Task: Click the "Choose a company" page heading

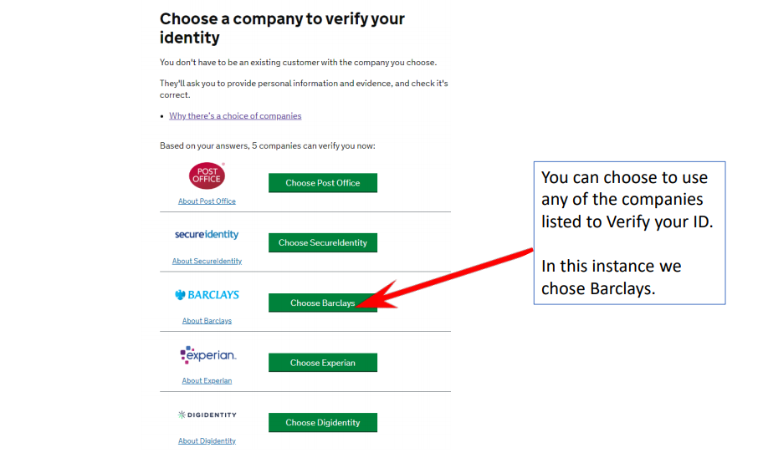Action: pyautogui.click(x=282, y=28)
